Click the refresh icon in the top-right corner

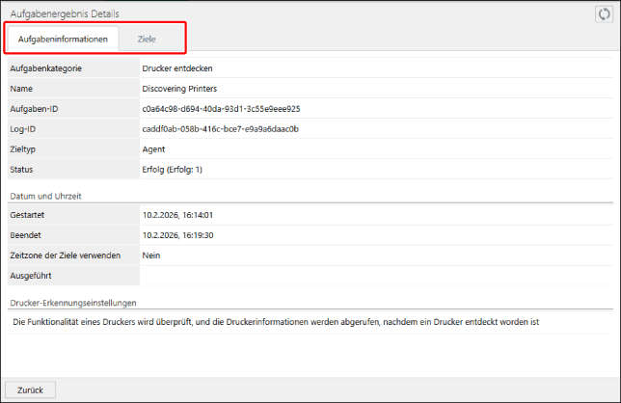click(x=605, y=14)
